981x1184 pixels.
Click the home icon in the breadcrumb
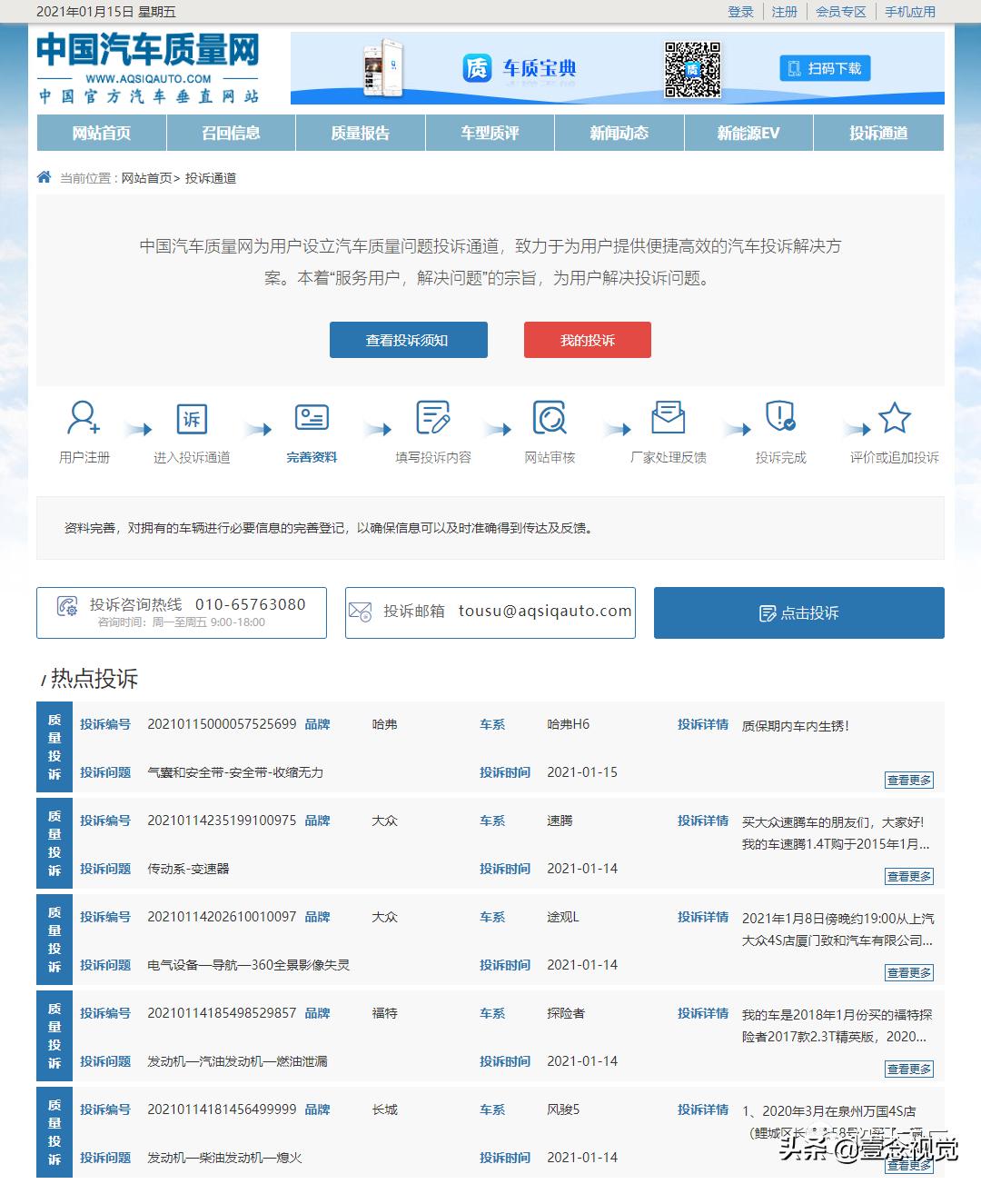point(43,177)
